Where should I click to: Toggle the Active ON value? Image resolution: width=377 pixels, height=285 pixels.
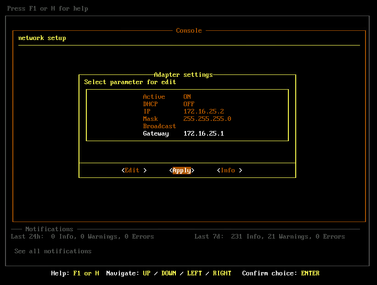[187, 97]
